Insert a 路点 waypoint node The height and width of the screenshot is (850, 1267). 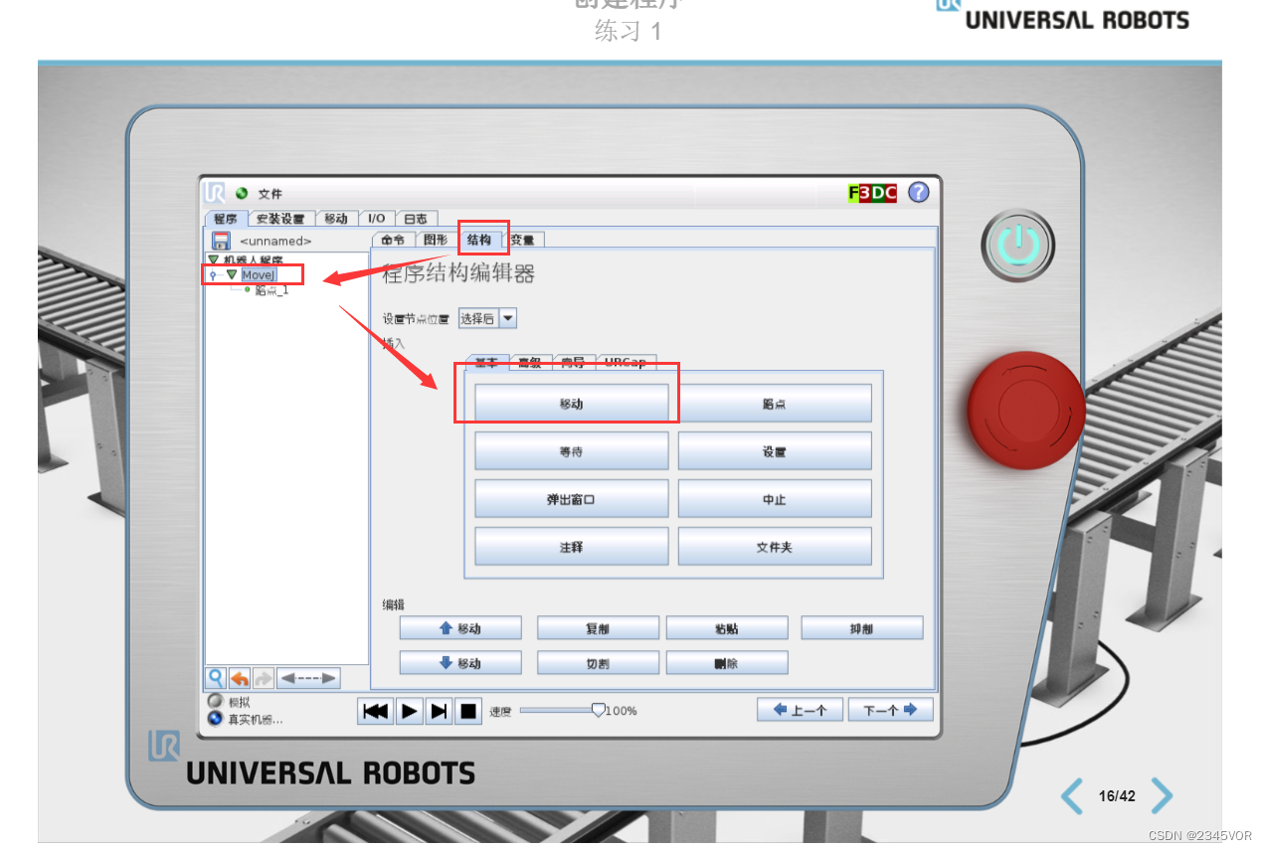[x=775, y=404]
